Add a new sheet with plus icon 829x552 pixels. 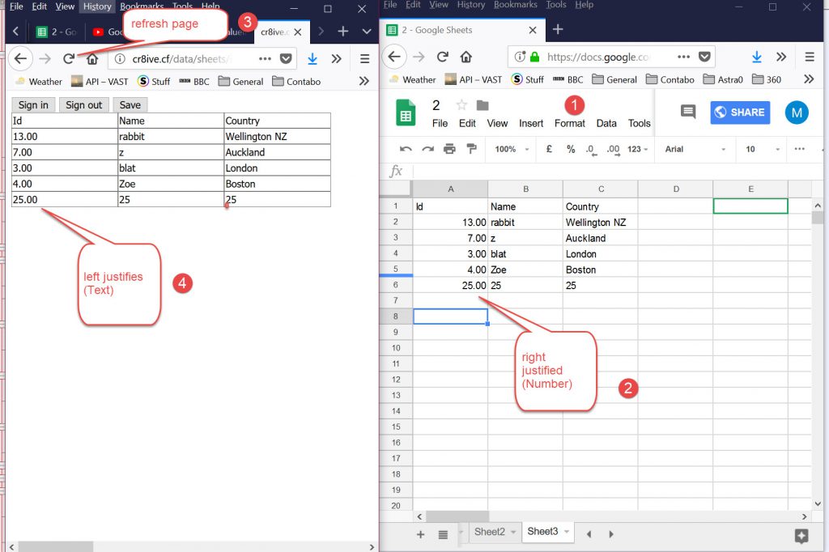point(420,534)
